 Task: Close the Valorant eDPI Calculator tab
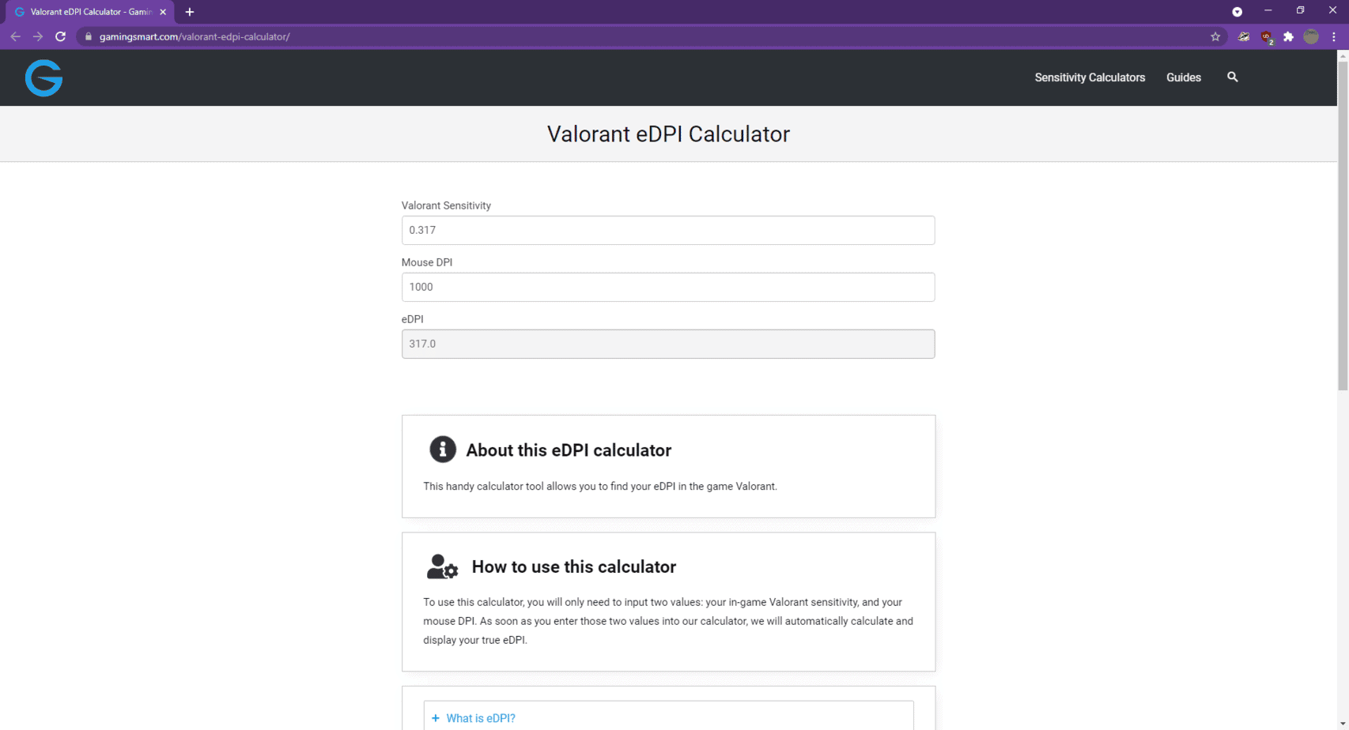(163, 12)
